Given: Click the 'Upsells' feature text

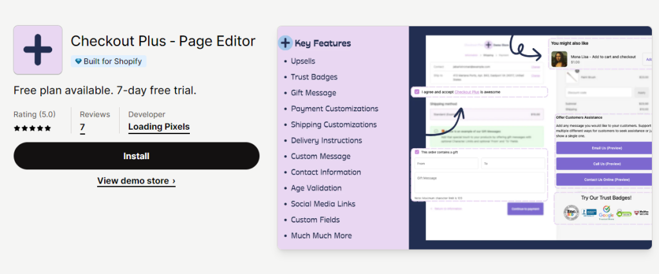Looking at the screenshot, I should tap(303, 61).
